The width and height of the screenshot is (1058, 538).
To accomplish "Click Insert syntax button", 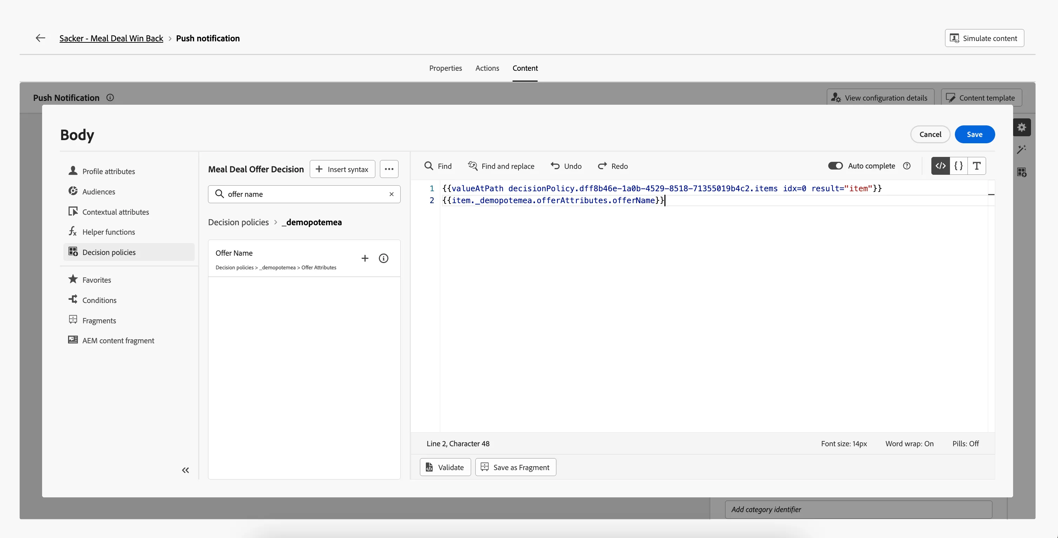I will click(342, 169).
